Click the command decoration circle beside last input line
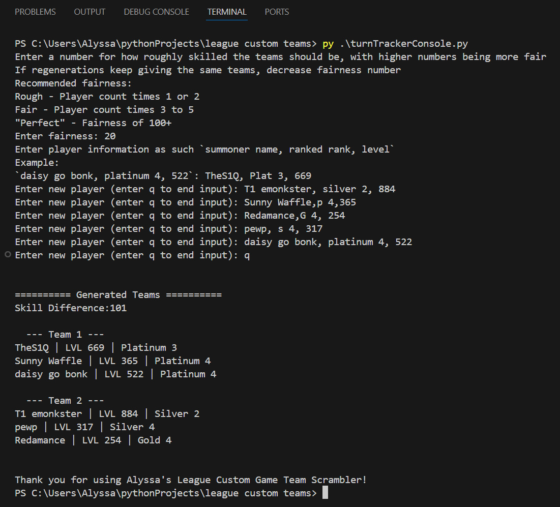Viewport: 560px width, 507px height. coord(8,255)
